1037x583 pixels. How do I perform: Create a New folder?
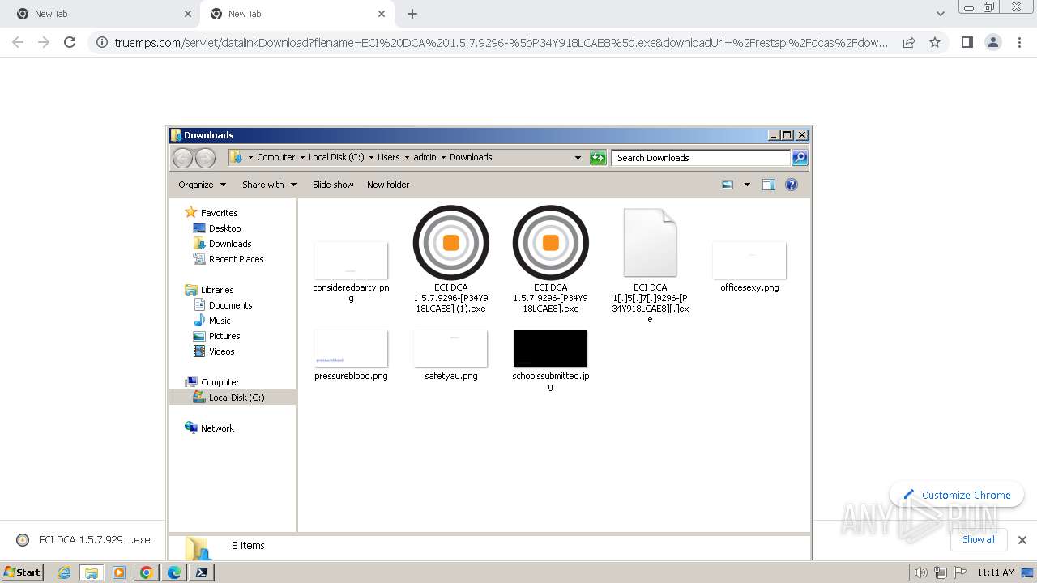[388, 185]
